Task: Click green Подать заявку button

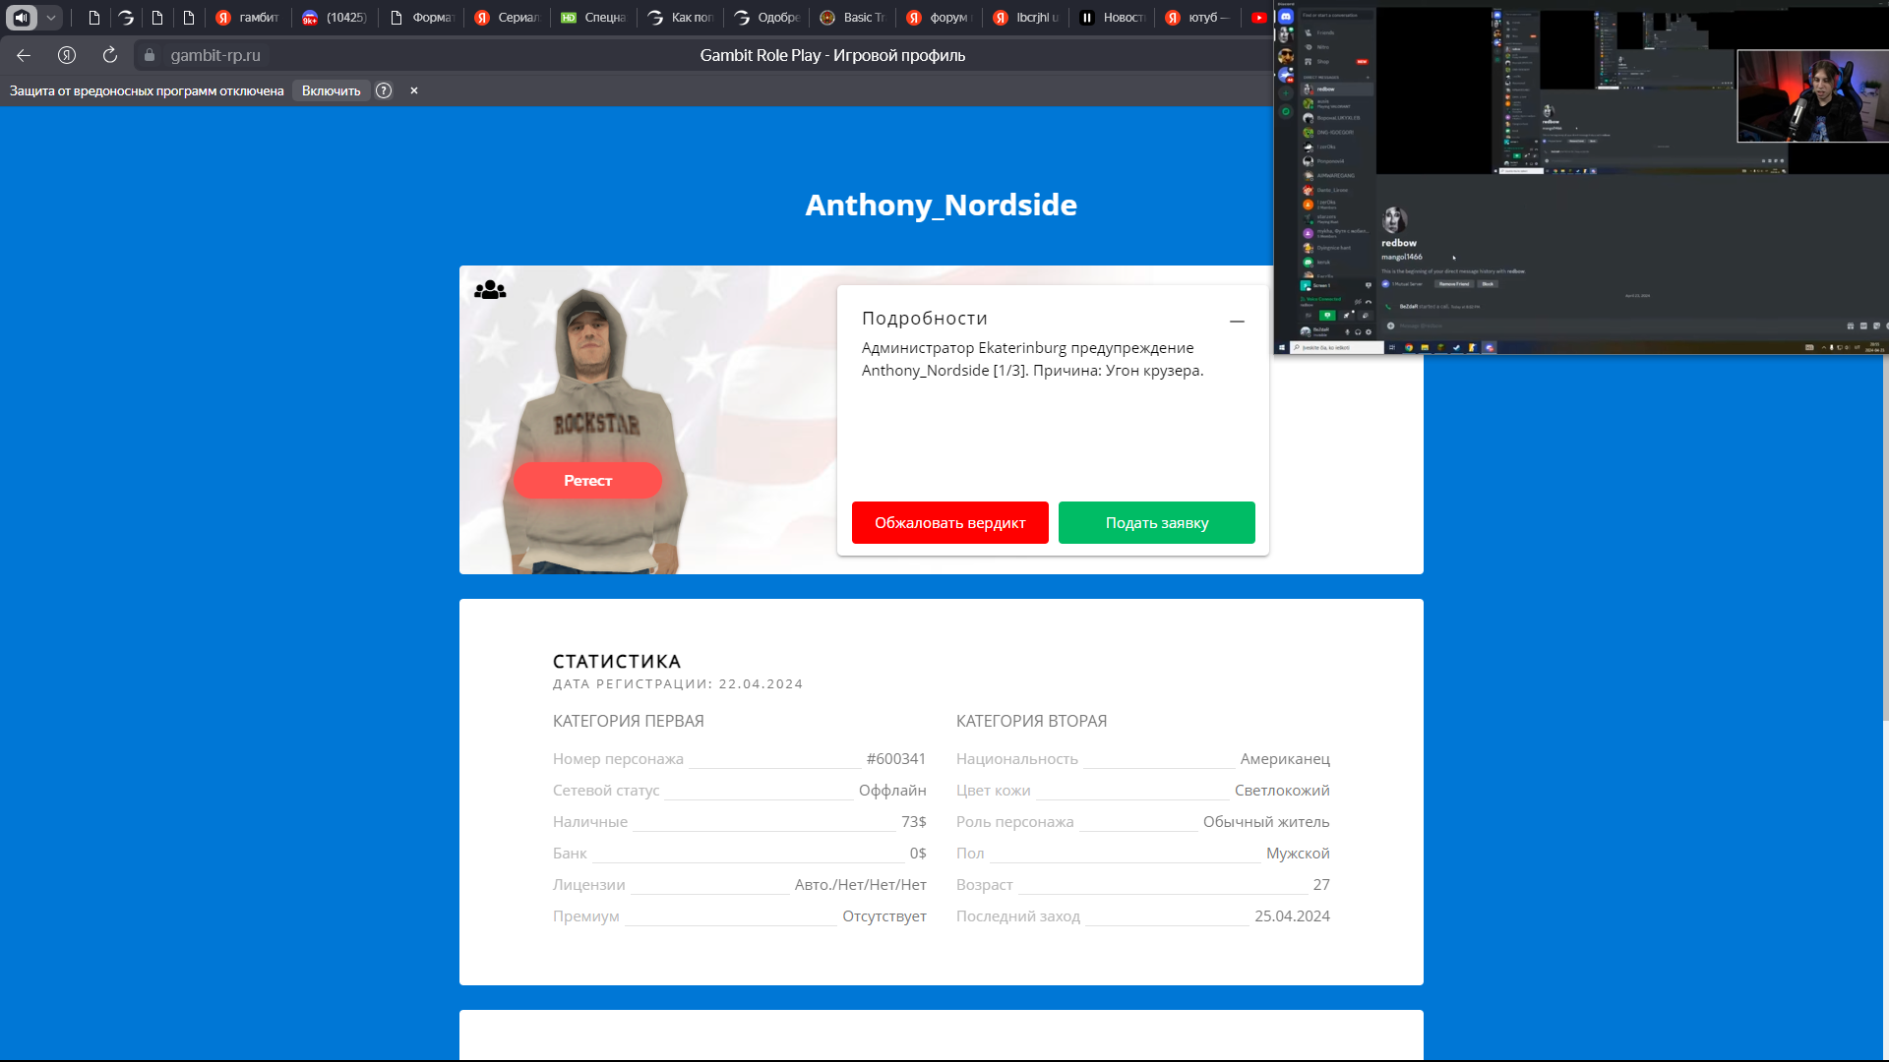Action: point(1156,523)
